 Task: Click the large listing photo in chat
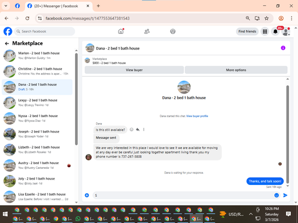point(184,87)
